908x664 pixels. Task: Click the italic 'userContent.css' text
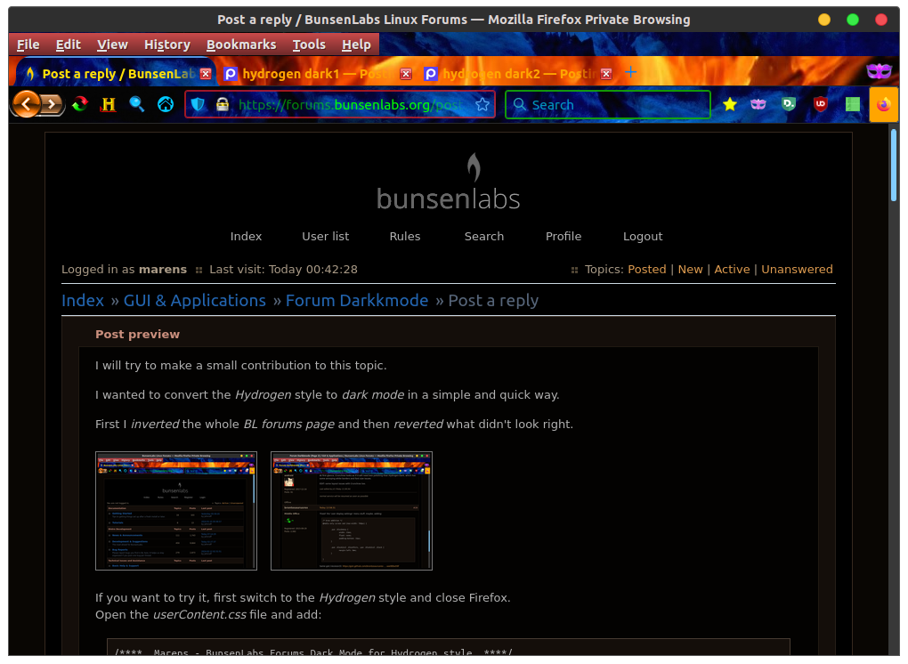[199, 614]
